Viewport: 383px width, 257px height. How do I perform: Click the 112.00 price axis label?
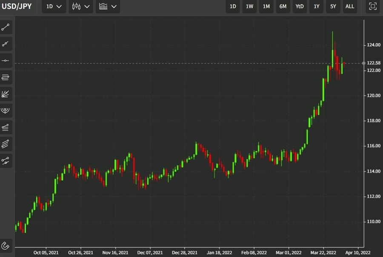coord(374,196)
